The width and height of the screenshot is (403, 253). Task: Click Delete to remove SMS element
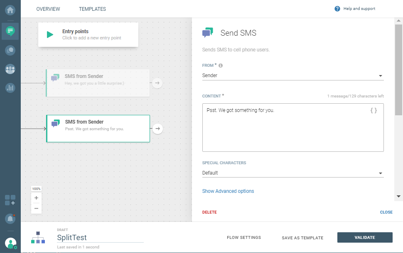pos(209,212)
